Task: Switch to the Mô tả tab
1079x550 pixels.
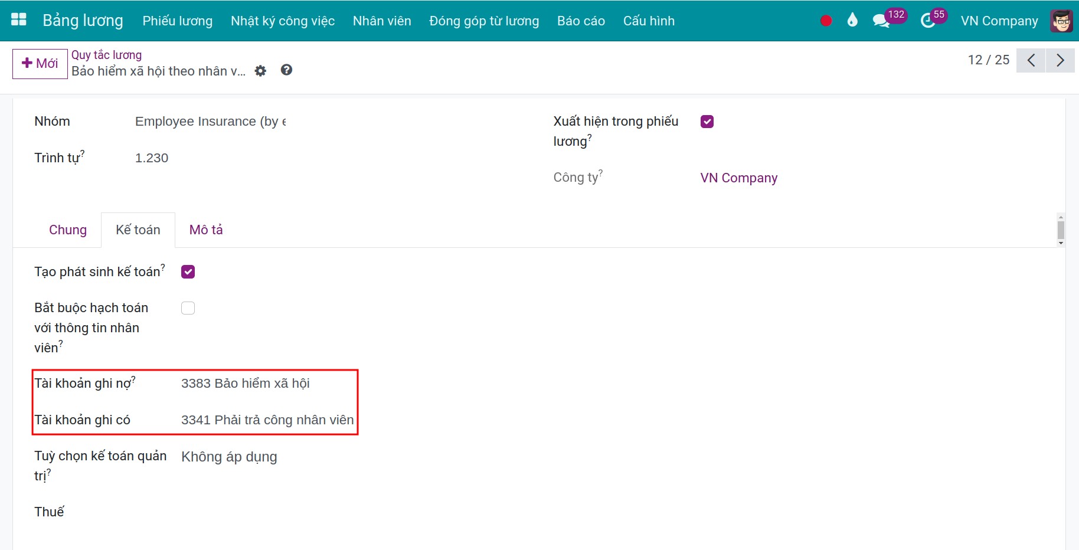Action: click(x=206, y=230)
